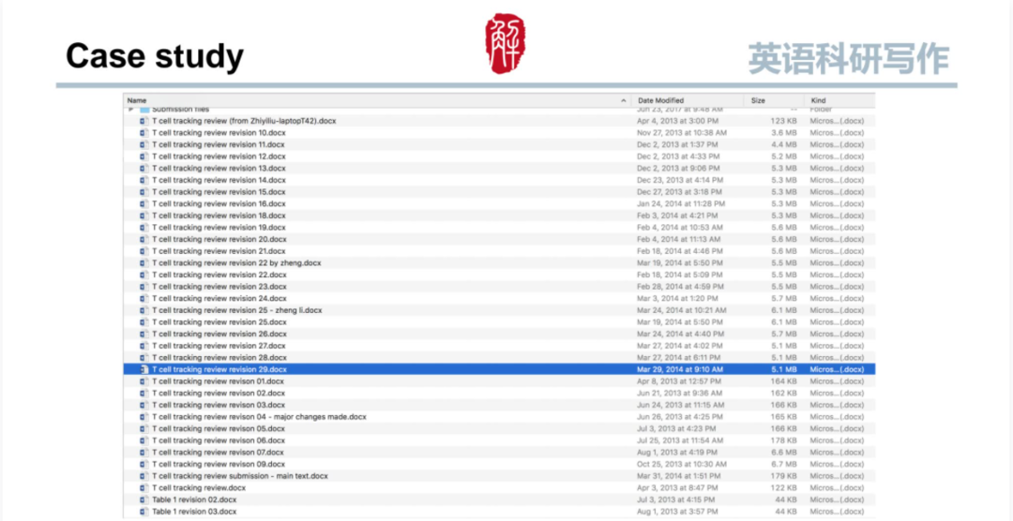Toggle the Name column sort arrow
1013x521 pixels.
pyautogui.click(x=624, y=100)
